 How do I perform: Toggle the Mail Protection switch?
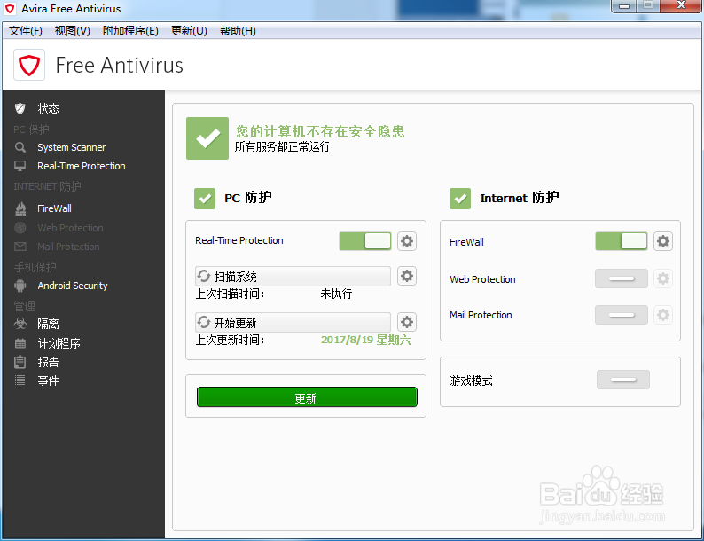622,315
